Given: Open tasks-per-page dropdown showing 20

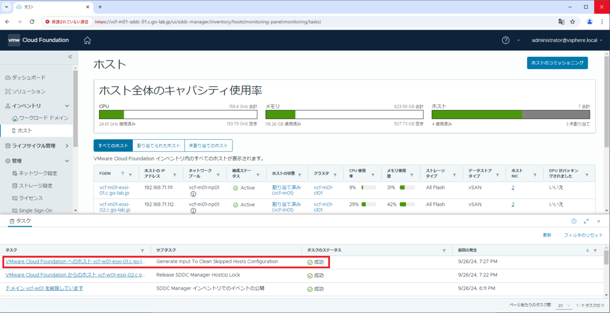Looking at the screenshot, I should pyautogui.click(x=563, y=305).
